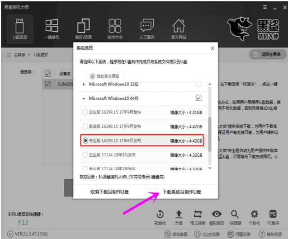Open the U盘启动 tool
Viewport: 288px width, 239px height.
tap(20, 29)
